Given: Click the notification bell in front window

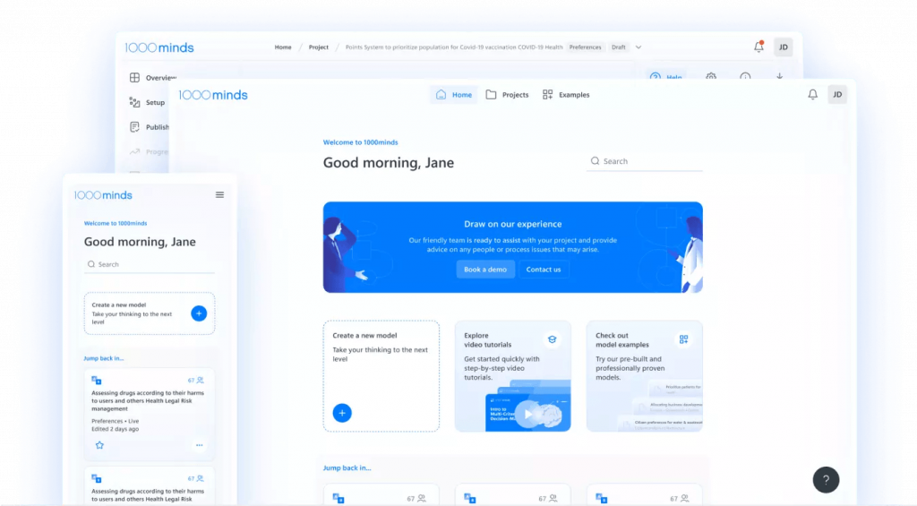Looking at the screenshot, I should point(813,94).
